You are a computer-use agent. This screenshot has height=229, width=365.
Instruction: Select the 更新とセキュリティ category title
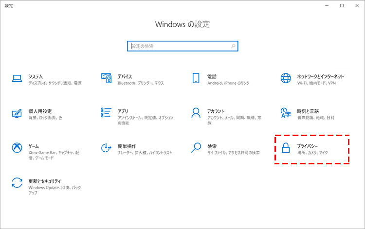point(45,181)
